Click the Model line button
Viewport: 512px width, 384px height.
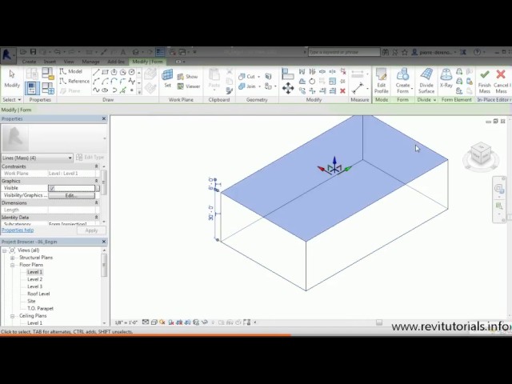tap(71, 71)
